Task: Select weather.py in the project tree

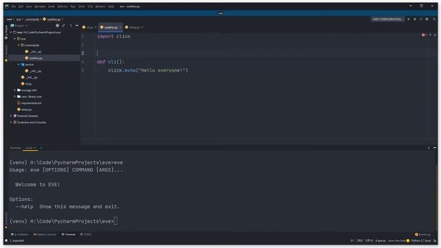Action: [x=36, y=58]
